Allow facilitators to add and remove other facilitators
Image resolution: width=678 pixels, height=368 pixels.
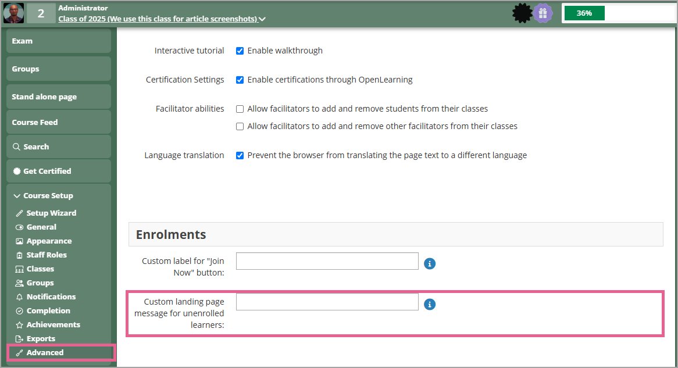point(240,126)
